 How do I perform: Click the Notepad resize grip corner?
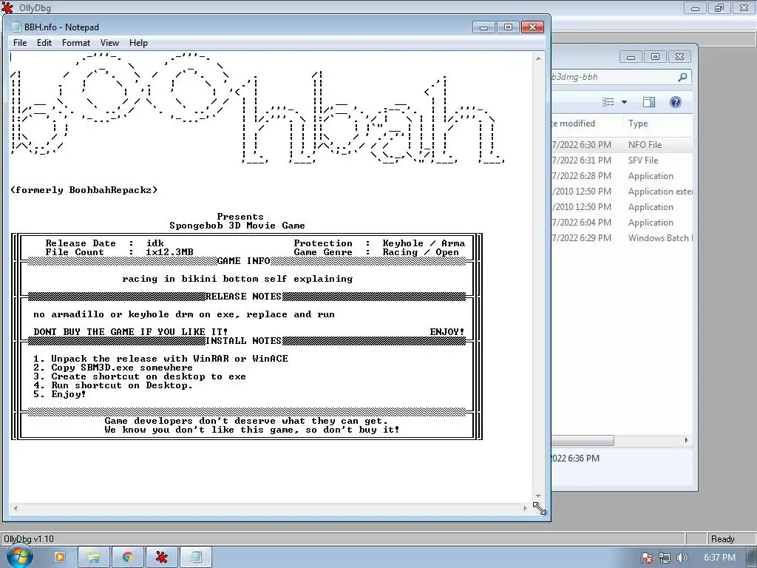[x=539, y=508]
